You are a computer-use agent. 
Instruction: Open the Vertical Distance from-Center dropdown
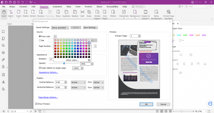tap(98, 82)
